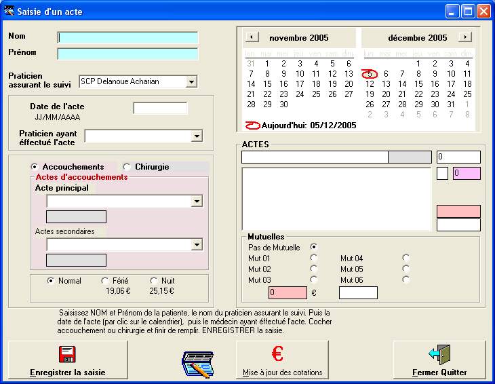The height and width of the screenshot is (384, 495).
Task: Close the Saisie d'un acte window
Action: point(483,12)
